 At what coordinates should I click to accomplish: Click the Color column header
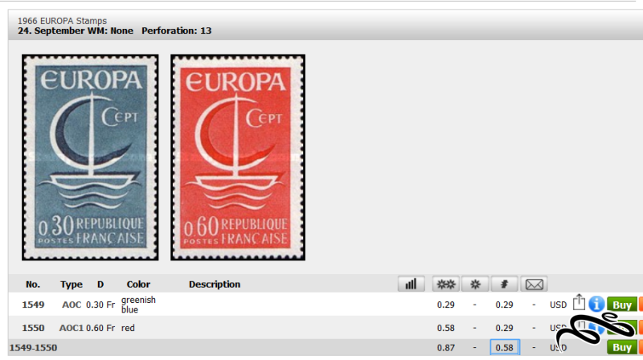pos(138,284)
